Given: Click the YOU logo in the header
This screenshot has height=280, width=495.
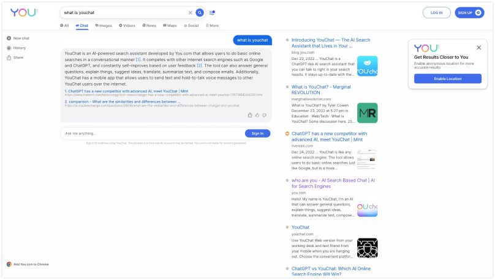Looking at the screenshot, I should [23, 12].
